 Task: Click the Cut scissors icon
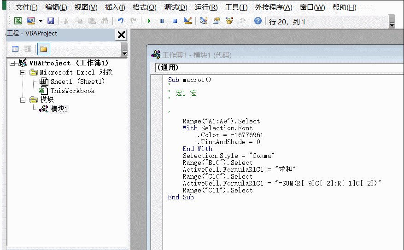point(66,21)
